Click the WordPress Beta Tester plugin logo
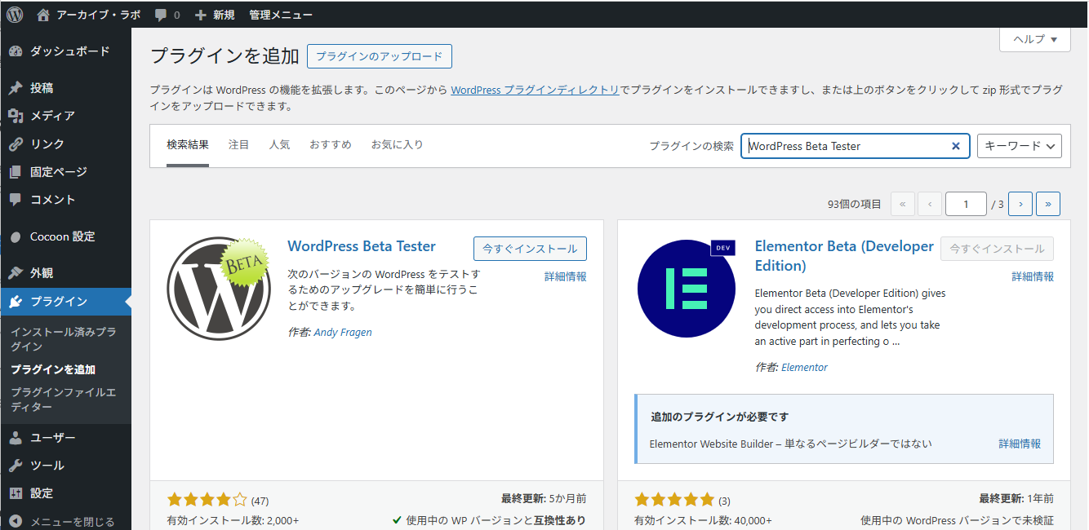This screenshot has width=1089, height=530. pyautogui.click(x=218, y=289)
